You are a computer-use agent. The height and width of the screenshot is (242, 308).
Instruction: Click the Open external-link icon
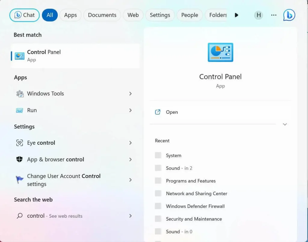158,112
